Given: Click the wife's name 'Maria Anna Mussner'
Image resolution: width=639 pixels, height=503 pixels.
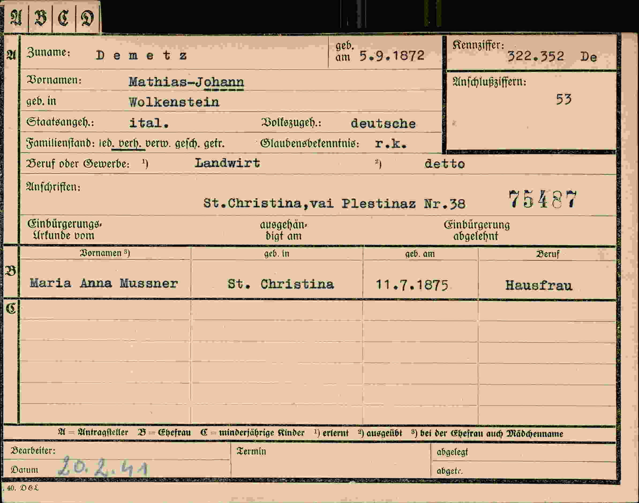Looking at the screenshot, I should [x=104, y=283].
